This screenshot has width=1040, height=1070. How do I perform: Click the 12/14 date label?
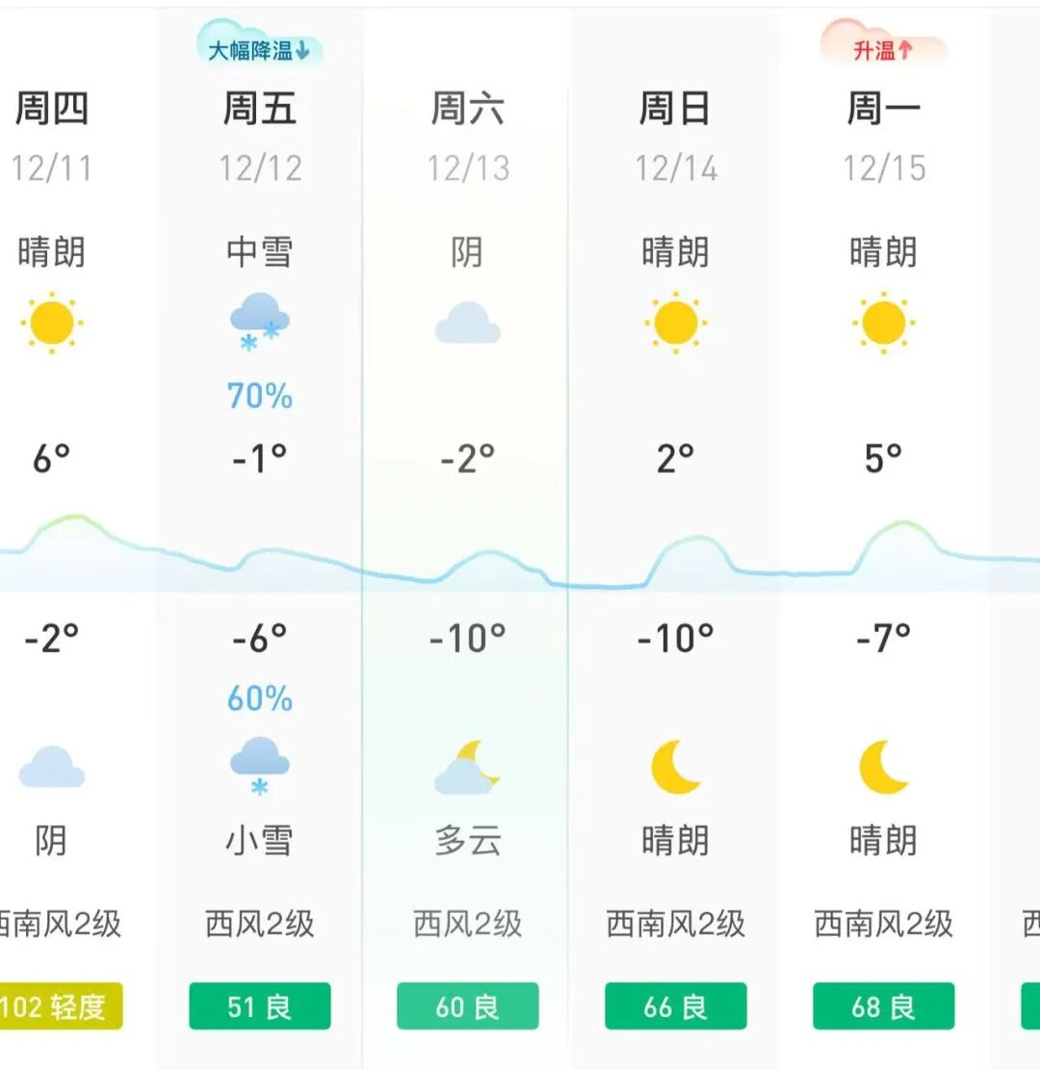coord(675,169)
